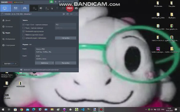Open the Windows Start menu
This screenshot has width=180, height=112.
tap(3, 109)
